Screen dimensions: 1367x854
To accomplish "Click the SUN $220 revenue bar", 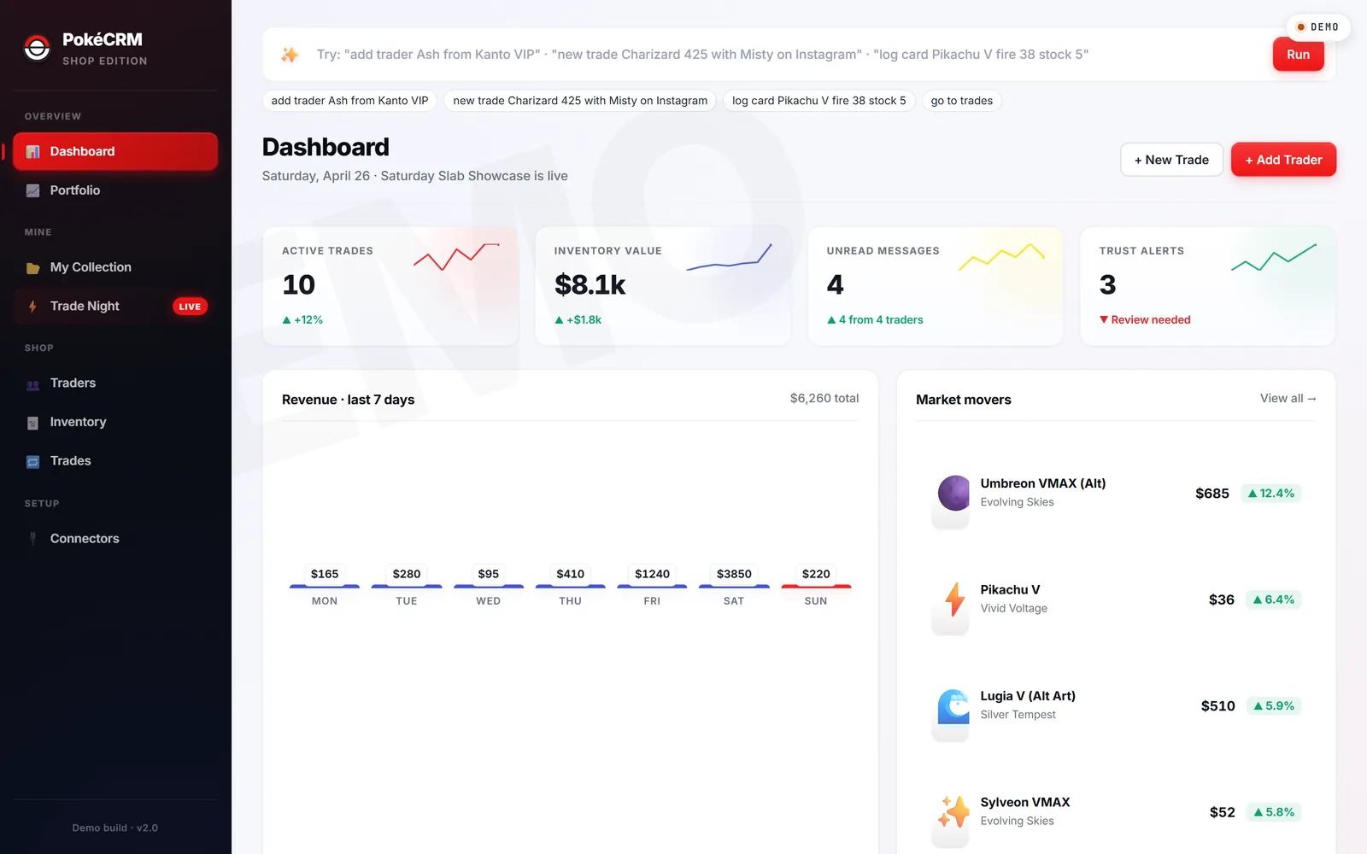I will tap(816, 586).
